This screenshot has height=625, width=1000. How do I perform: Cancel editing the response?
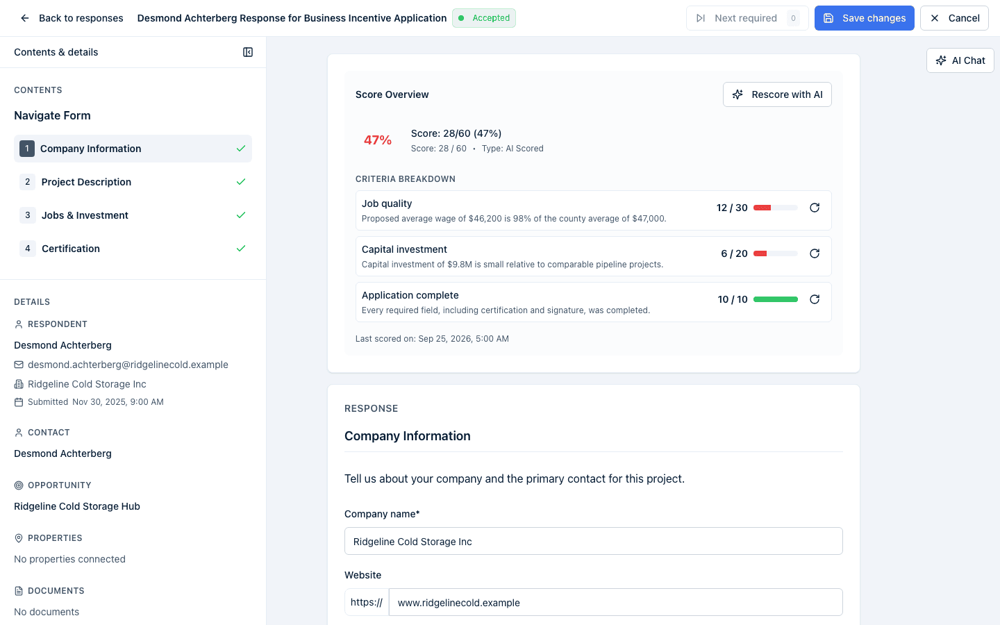click(954, 18)
